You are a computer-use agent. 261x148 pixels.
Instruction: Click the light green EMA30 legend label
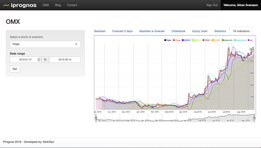pos(198,40)
